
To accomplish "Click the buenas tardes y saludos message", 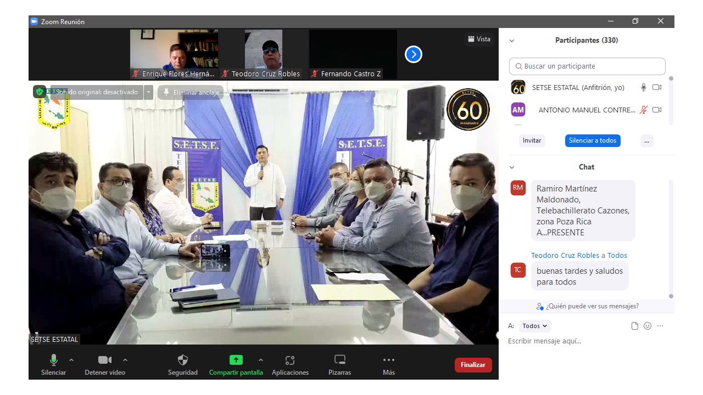I will pyautogui.click(x=580, y=276).
